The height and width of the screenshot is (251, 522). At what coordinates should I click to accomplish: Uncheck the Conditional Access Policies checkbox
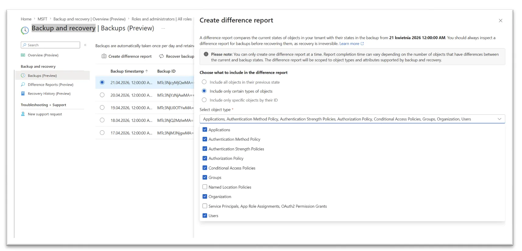205,168
